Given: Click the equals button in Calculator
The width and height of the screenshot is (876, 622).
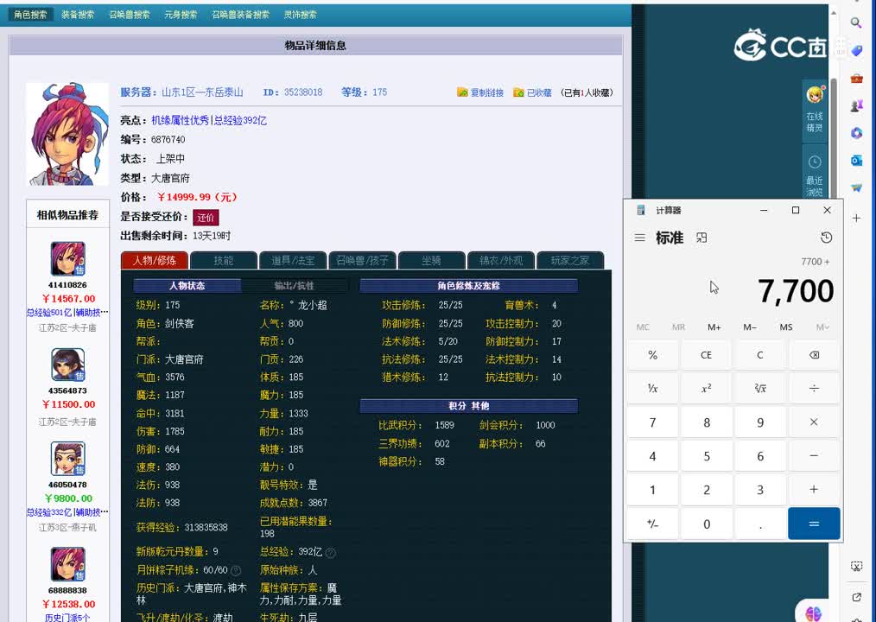Looking at the screenshot, I should click(x=814, y=524).
